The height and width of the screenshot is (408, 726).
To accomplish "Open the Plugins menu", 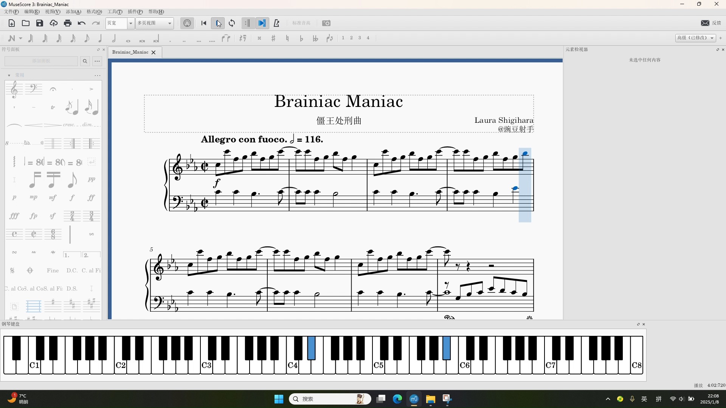I will 135,12.
